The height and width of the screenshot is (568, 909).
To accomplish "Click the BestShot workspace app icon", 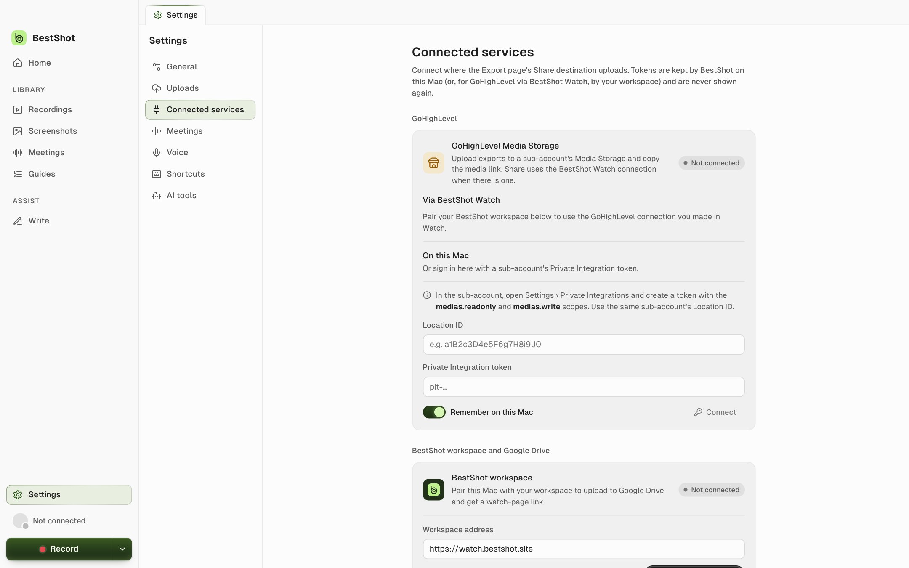I will pyautogui.click(x=433, y=490).
